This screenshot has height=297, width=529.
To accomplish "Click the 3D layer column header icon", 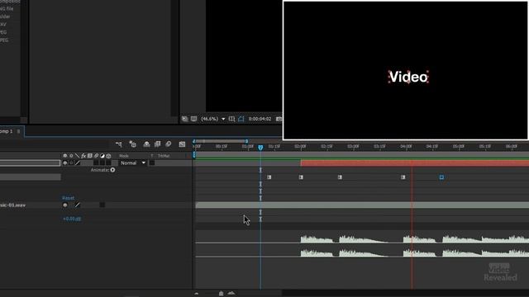I will click(x=108, y=156).
